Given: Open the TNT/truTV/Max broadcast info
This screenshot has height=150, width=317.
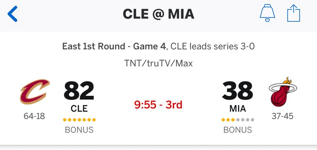Looking at the screenshot, I should (158, 63).
